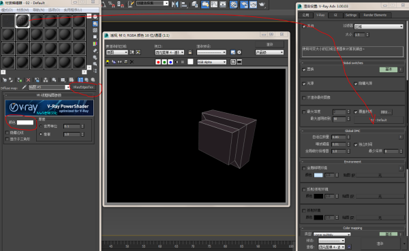Click Render button in frame window

pyautogui.click(x=269, y=44)
